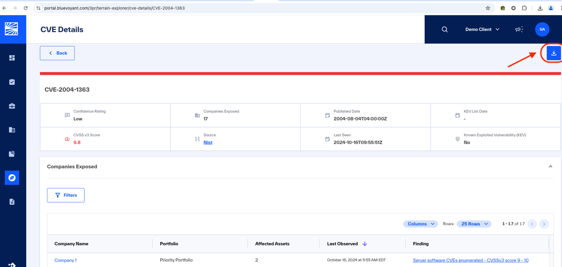The width and height of the screenshot is (562, 267).
Task: Open the briefcase portfolio icon in sidebar
Action: coord(12,106)
